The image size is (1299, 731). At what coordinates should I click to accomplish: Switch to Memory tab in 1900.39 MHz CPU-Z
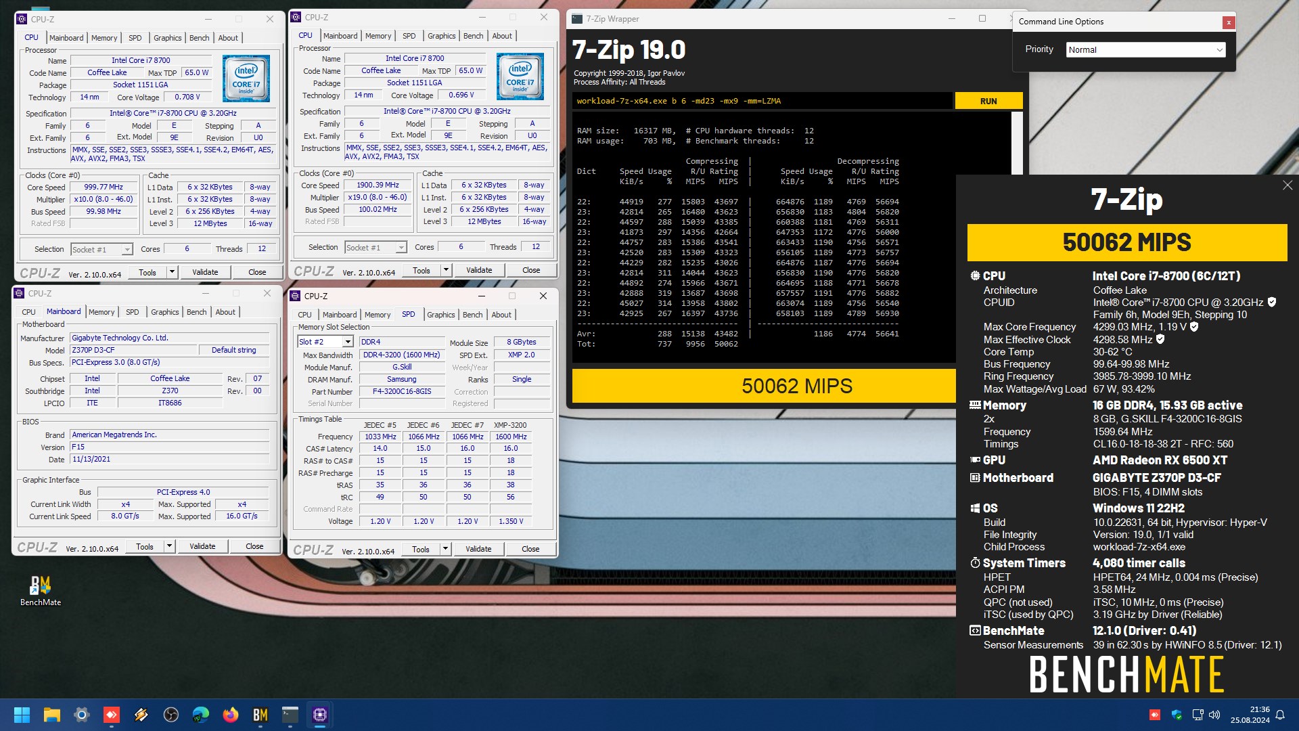(378, 36)
